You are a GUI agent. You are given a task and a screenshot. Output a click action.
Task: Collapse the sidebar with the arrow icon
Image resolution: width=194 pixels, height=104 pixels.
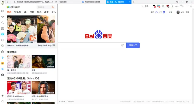(2, 101)
